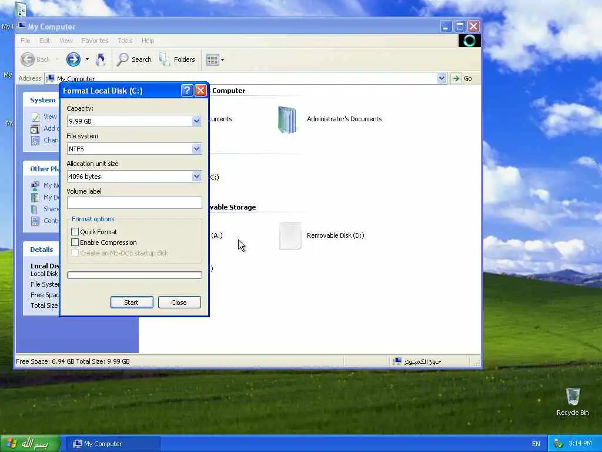
Task: Click the EN language indicator on taskbar
Action: click(x=536, y=444)
